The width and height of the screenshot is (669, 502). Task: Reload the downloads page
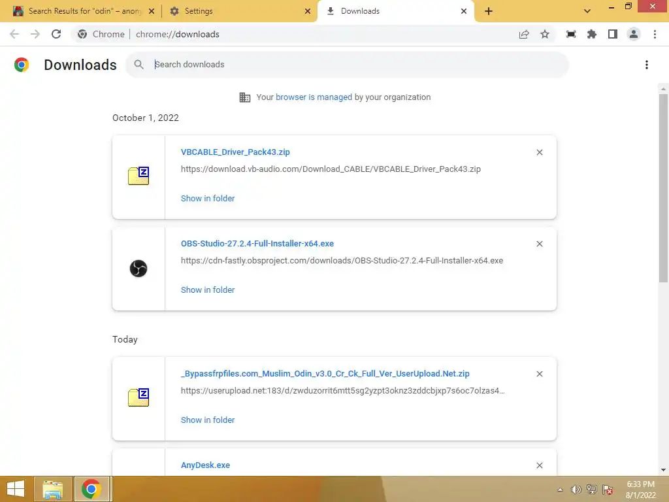(56, 34)
